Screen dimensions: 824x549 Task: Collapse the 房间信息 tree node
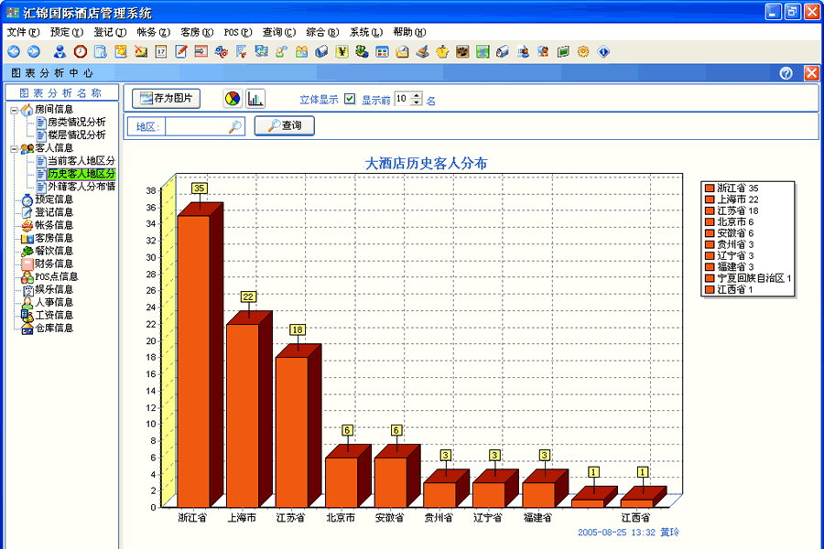tap(14, 110)
